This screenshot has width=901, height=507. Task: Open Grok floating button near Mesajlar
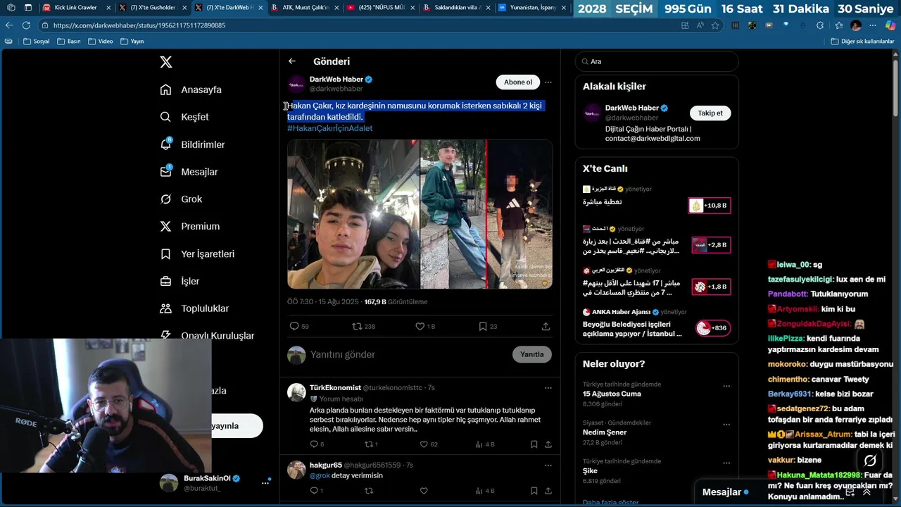[x=870, y=461]
